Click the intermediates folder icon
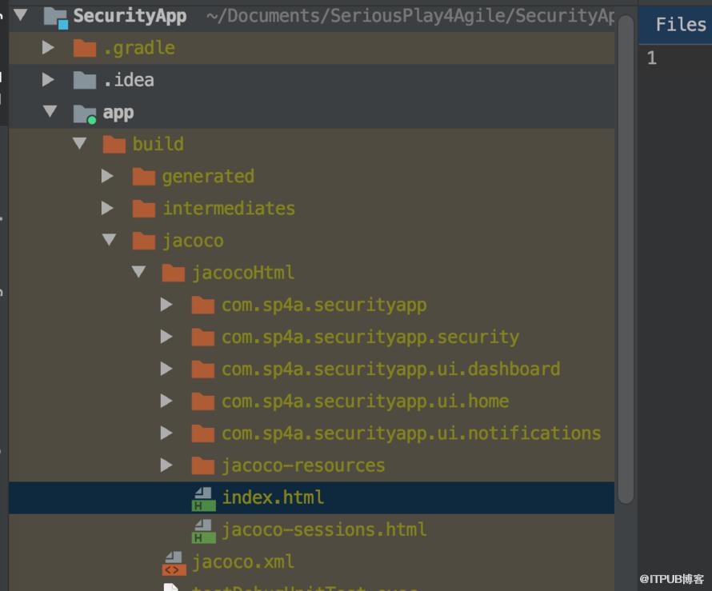 (143, 209)
